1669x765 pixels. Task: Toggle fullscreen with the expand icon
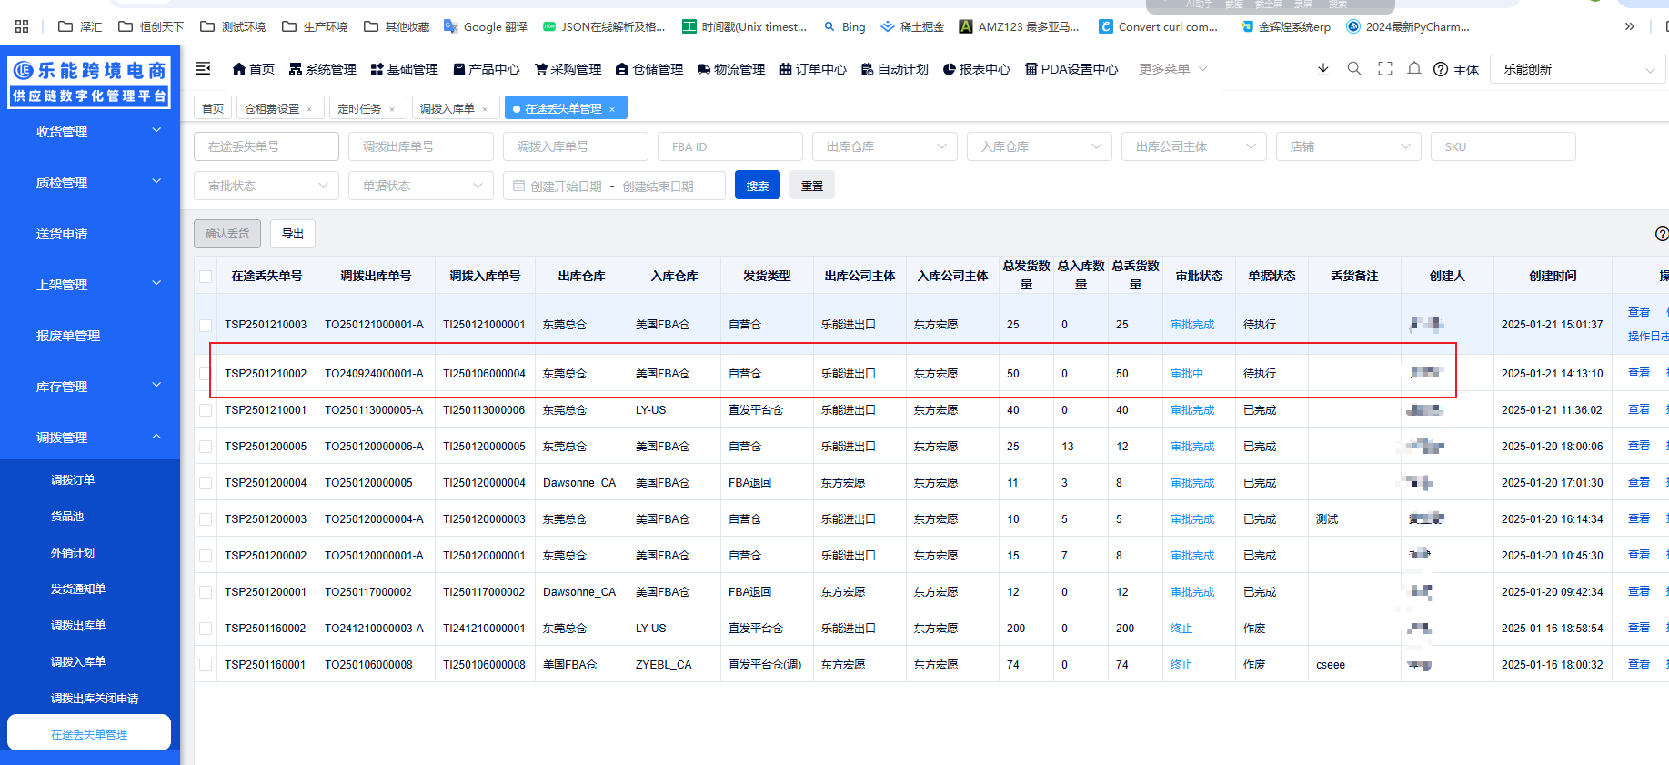click(1384, 69)
